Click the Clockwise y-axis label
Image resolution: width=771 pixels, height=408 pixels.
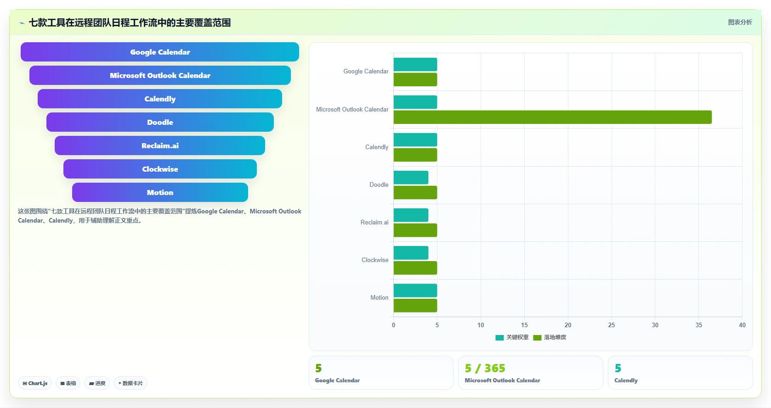tap(375, 260)
